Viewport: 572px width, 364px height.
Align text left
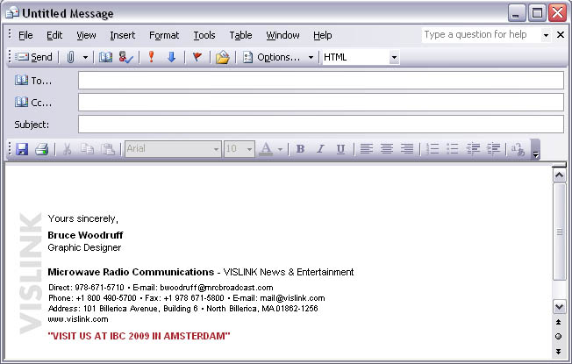(x=367, y=149)
